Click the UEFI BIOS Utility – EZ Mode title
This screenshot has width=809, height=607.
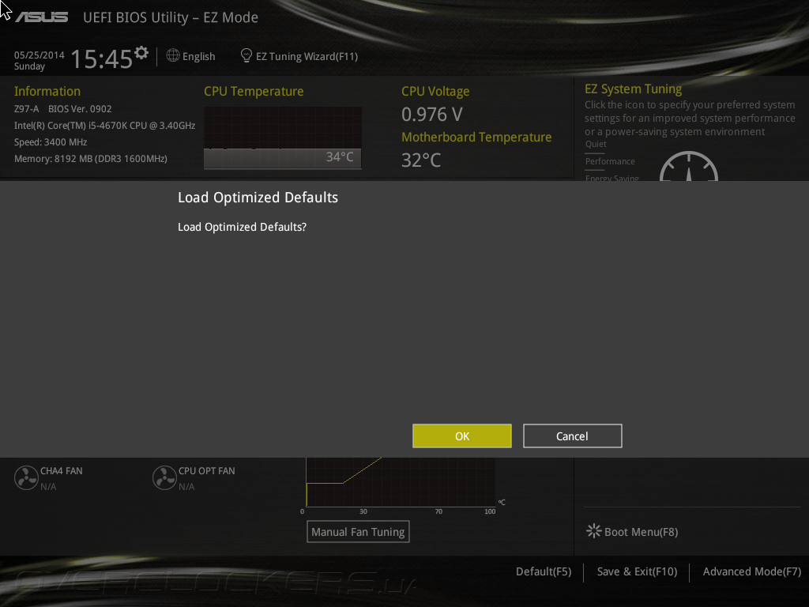point(171,17)
